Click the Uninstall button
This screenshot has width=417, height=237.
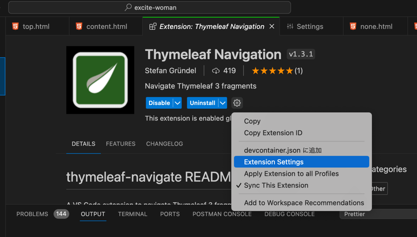click(x=203, y=103)
